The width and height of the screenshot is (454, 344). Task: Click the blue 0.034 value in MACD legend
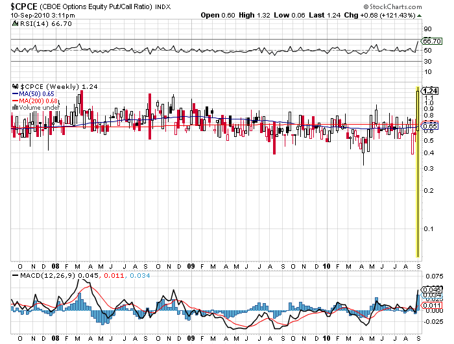[x=140, y=275]
